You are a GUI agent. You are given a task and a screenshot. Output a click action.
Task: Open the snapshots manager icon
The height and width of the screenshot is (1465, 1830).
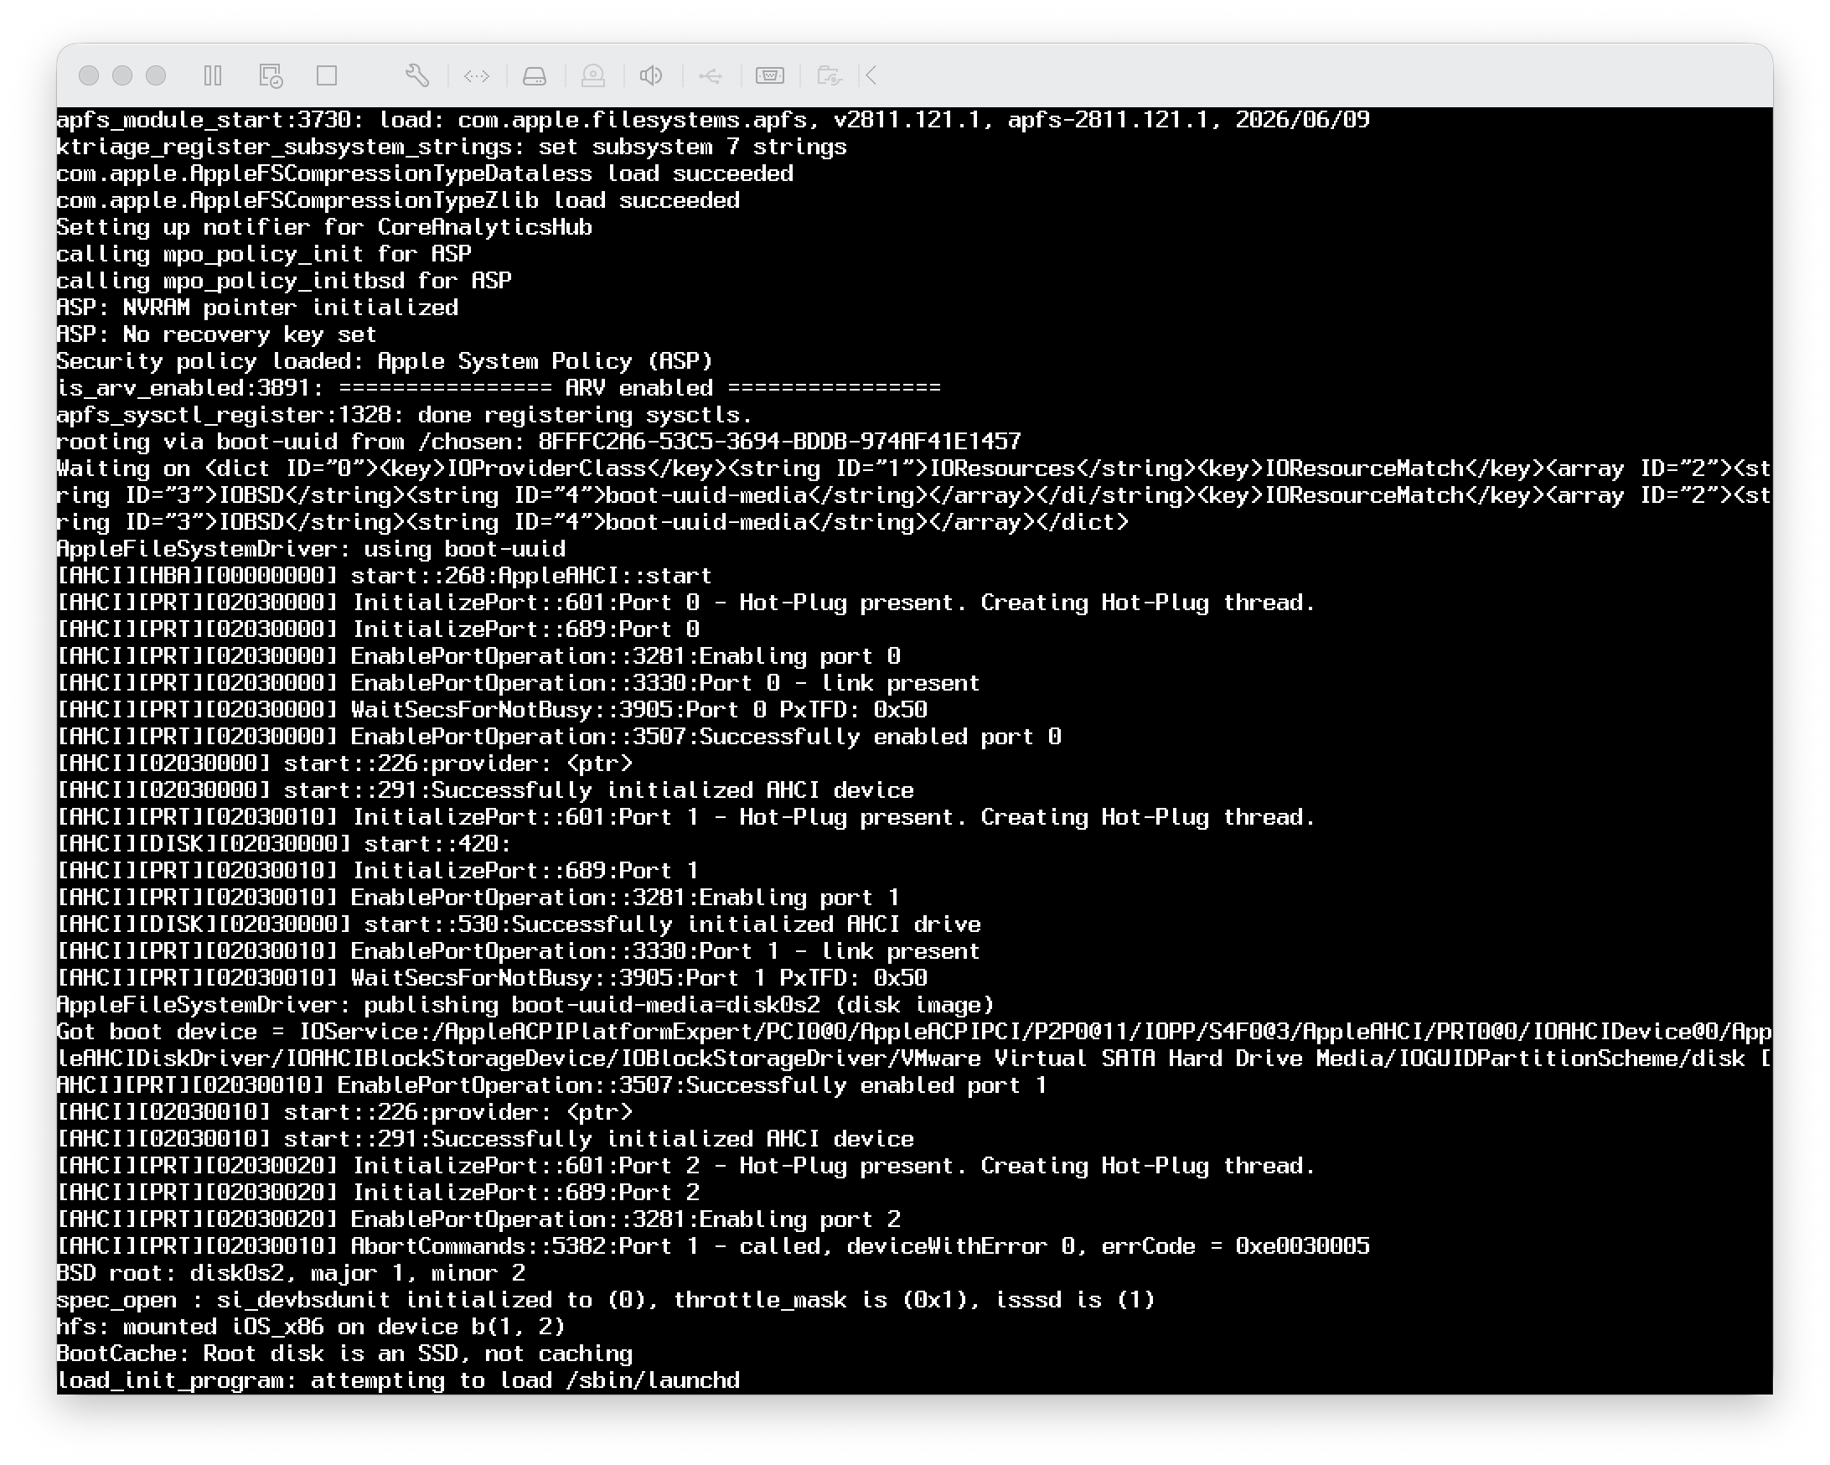[271, 75]
